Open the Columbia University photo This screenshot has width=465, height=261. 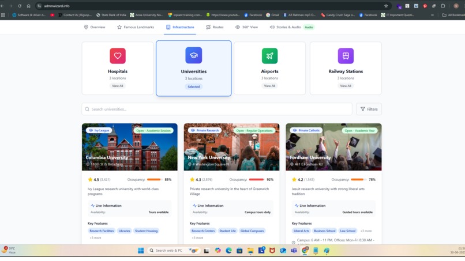point(130,147)
